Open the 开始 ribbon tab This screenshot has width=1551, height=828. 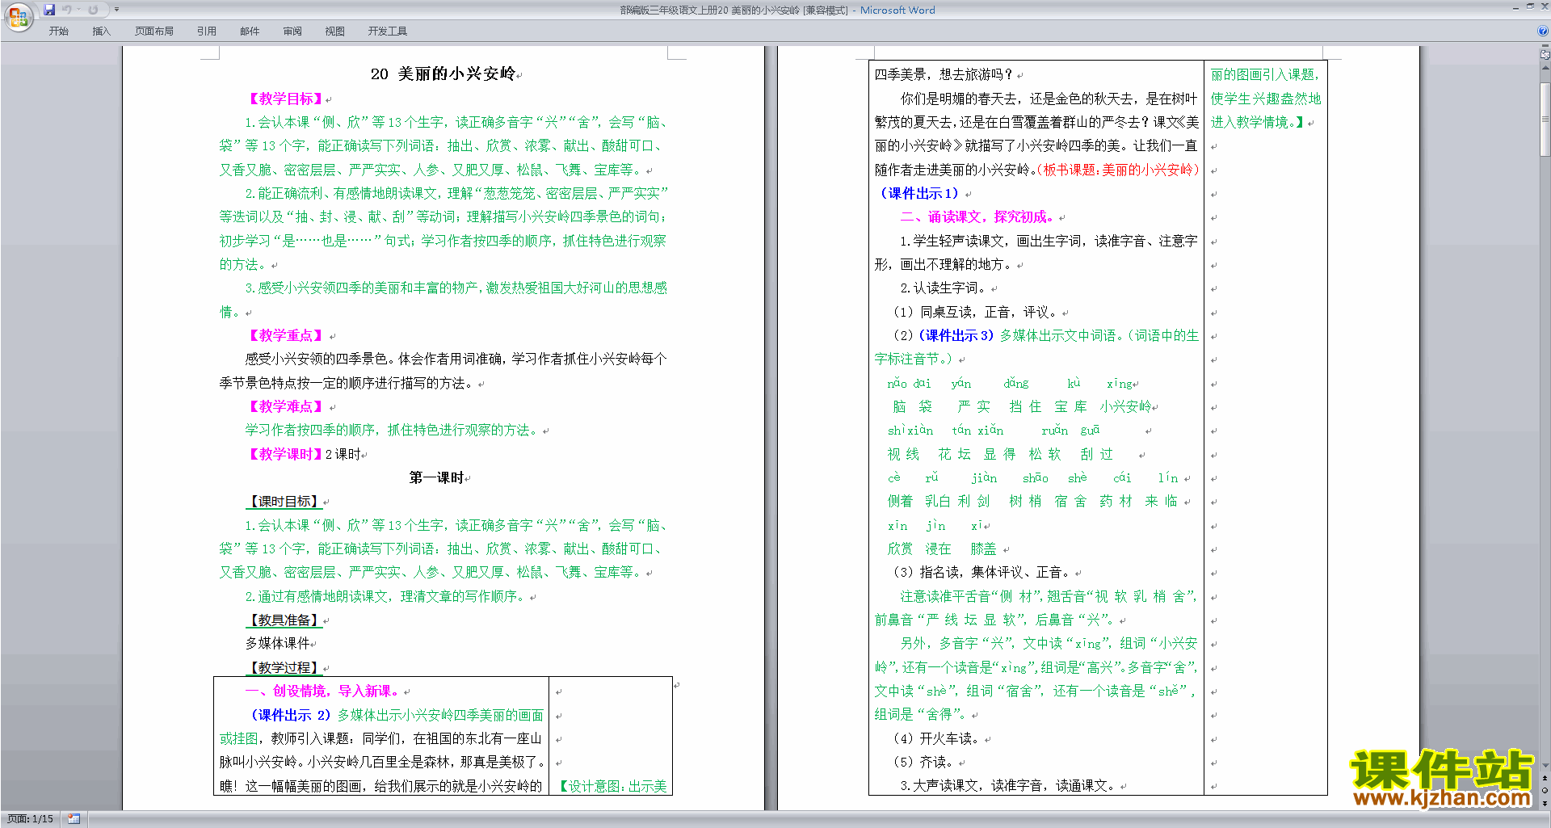tap(59, 32)
